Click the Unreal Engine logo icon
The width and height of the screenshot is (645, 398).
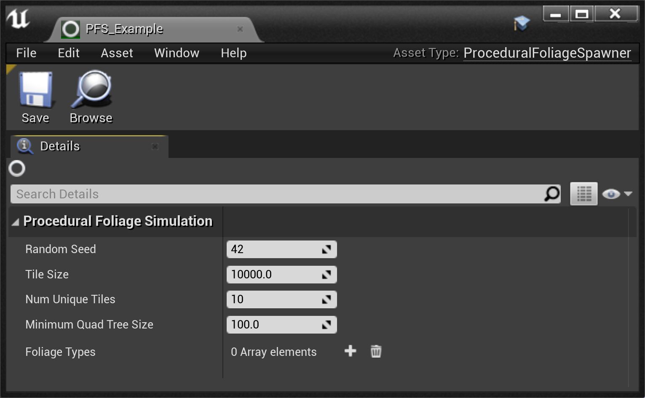coord(18,19)
